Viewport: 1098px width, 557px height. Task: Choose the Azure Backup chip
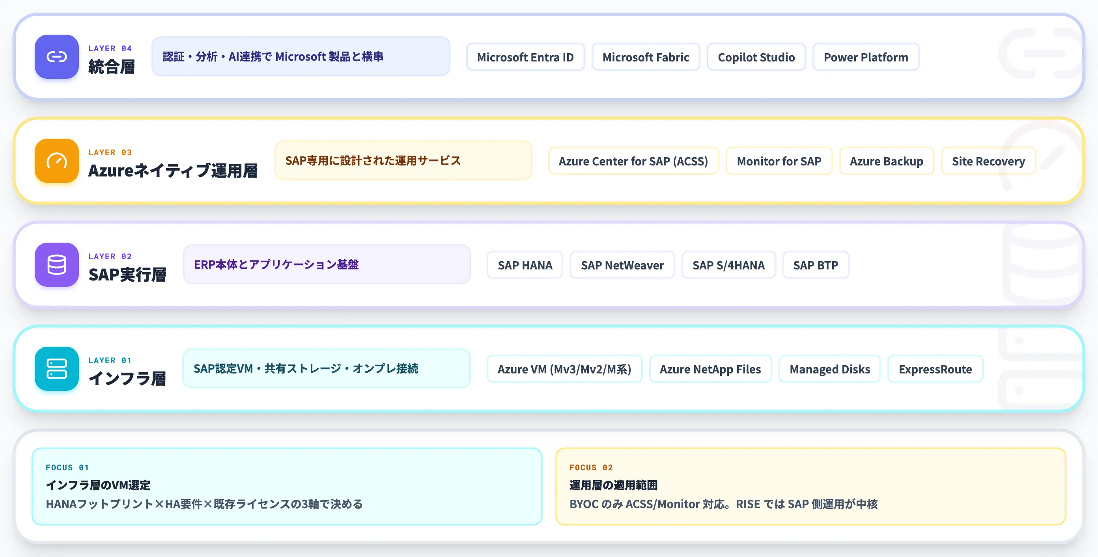click(x=887, y=161)
